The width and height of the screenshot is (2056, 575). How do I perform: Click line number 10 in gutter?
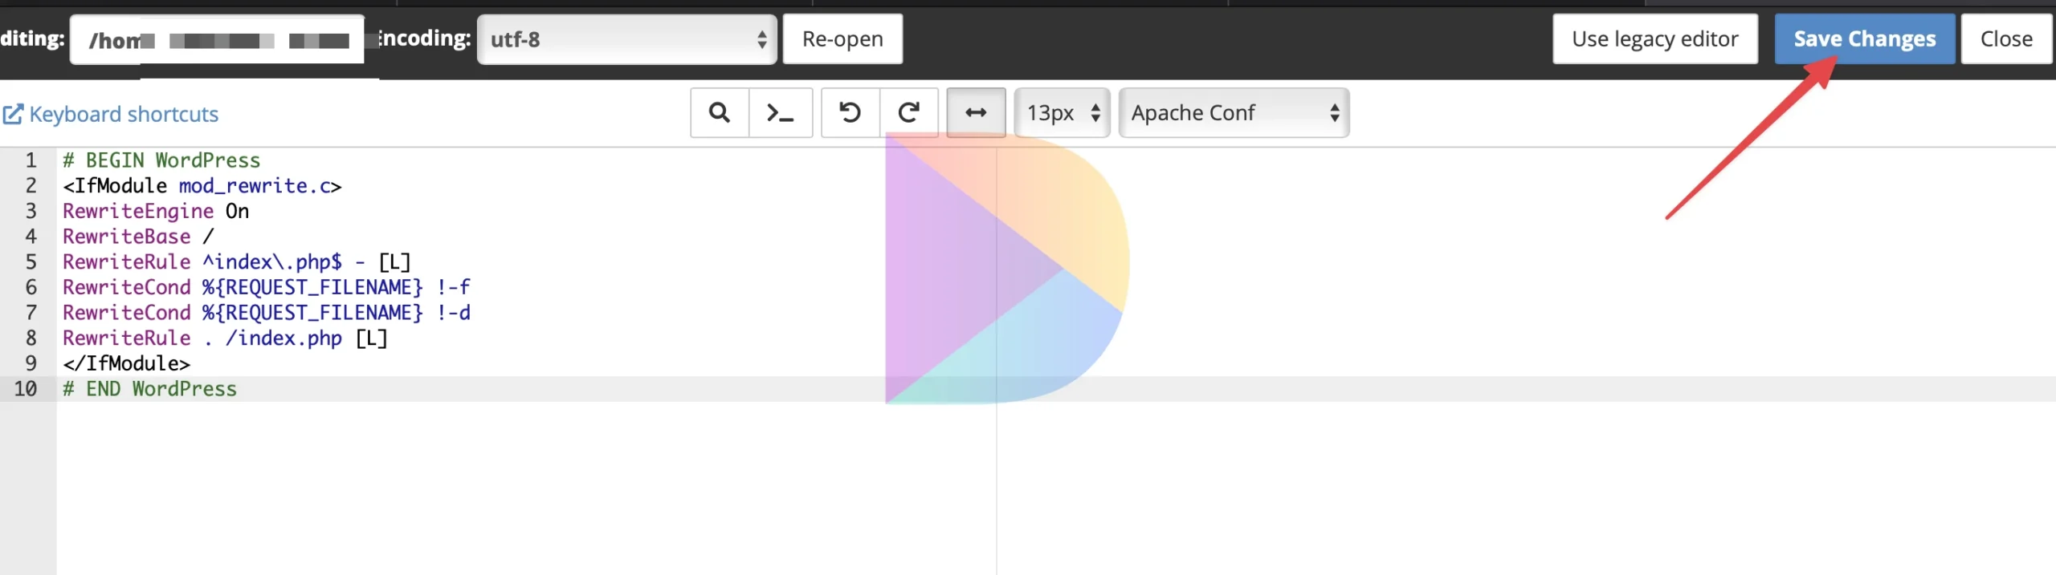point(26,389)
